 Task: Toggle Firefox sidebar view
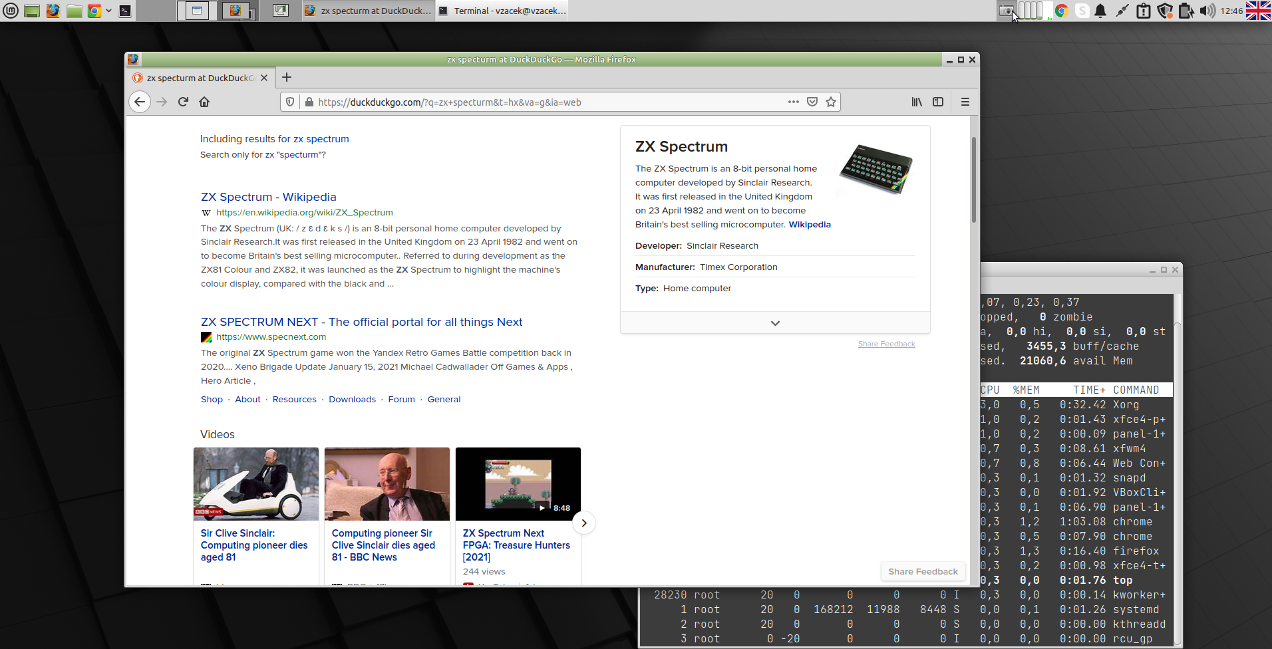click(938, 102)
